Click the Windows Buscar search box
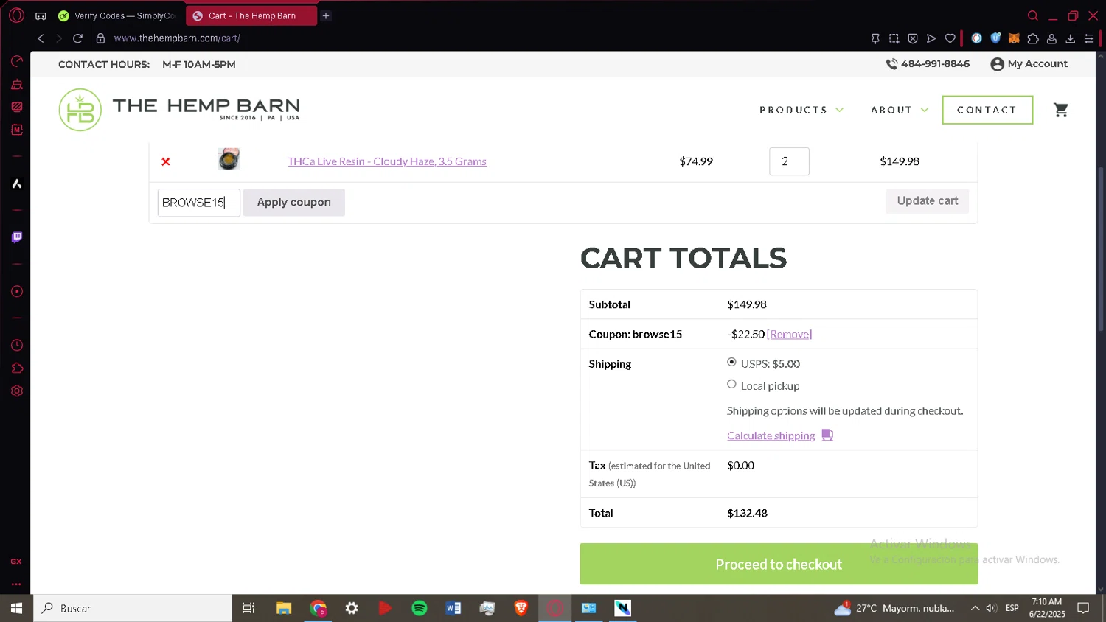The width and height of the screenshot is (1106, 622). coord(133,608)
